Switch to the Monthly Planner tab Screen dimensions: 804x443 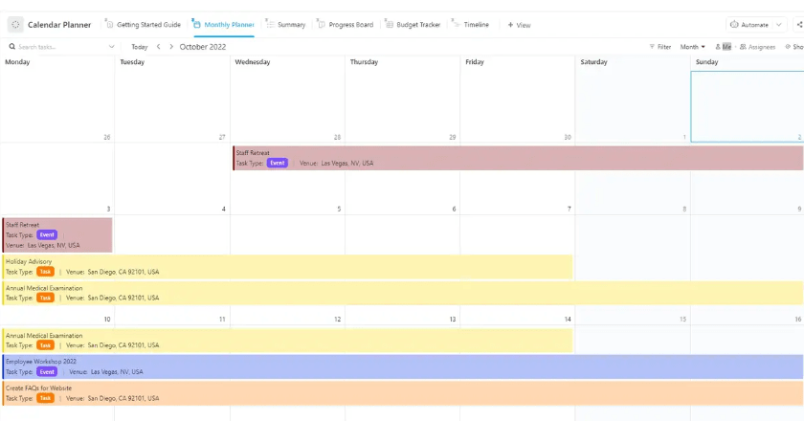[x=224, y=25]
